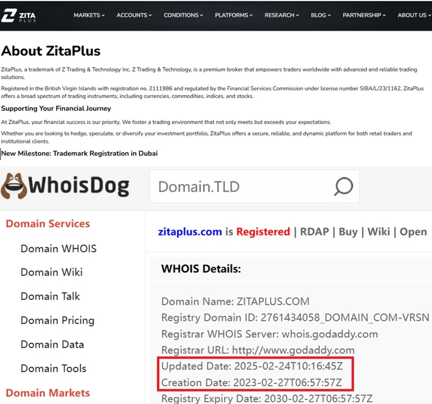Open Domain Wiki in sidebar
The image size is (432, 404).
coord(52,272)
